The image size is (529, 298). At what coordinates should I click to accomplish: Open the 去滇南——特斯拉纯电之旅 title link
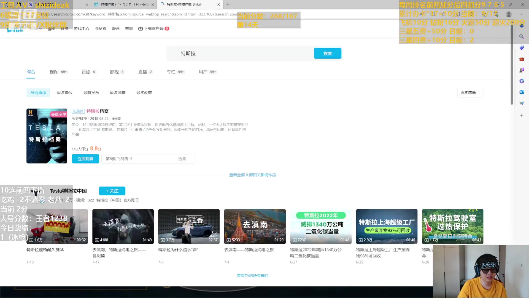pos(249,250)
